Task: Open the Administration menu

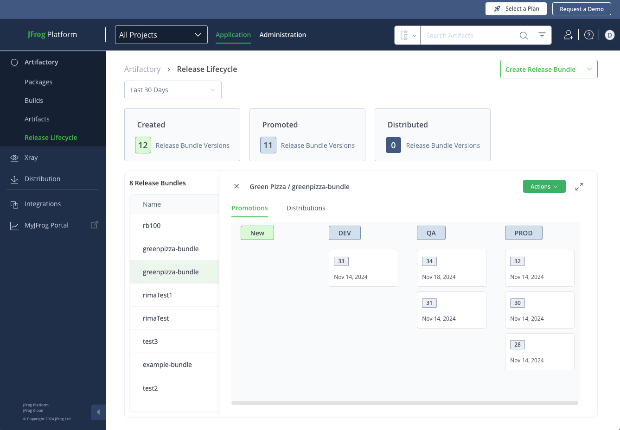Action: [283, 35]
